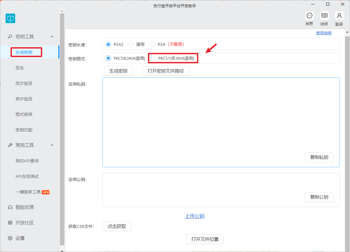Click the 打开文件位置 button

point(205,239)
